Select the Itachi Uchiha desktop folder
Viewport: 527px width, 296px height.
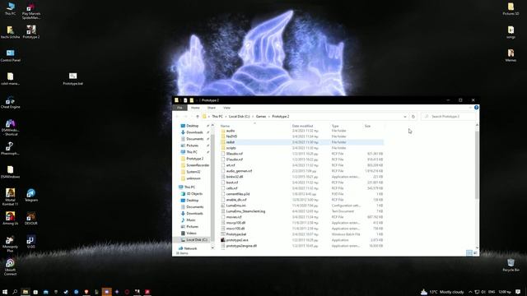pyautogui.click(x=11, y=32)
